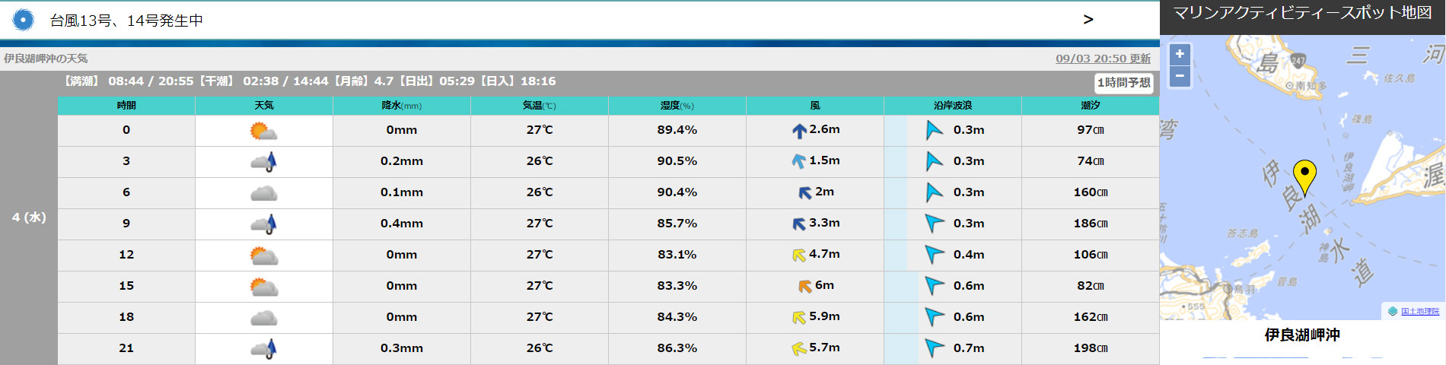
Task: Expand typhoon banner with right chevron
Action: pyautogui.click(x=1088, y=20)
